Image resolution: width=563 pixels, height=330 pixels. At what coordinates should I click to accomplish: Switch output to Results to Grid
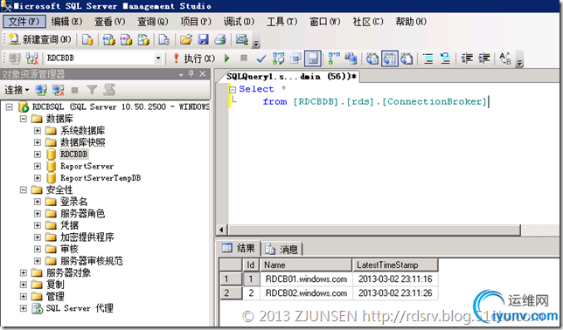[390, 58]
